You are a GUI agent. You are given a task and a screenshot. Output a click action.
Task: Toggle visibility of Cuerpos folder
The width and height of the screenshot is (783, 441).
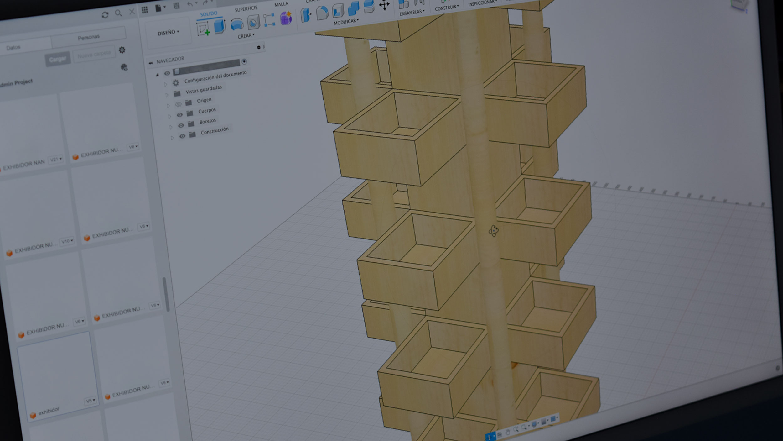[x=179, y=115]
